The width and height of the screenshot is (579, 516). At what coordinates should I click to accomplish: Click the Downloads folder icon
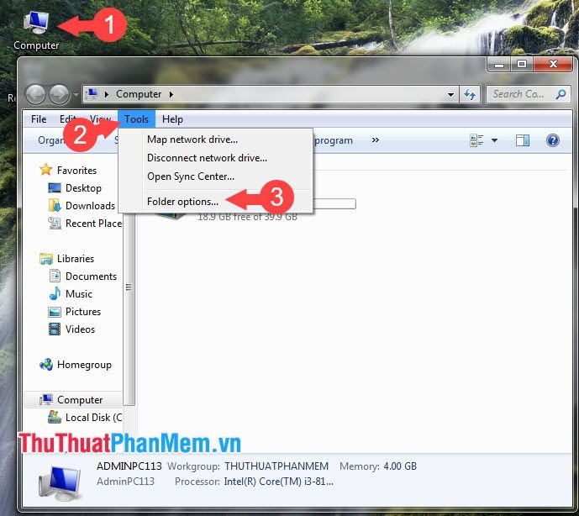coord(55,205)
